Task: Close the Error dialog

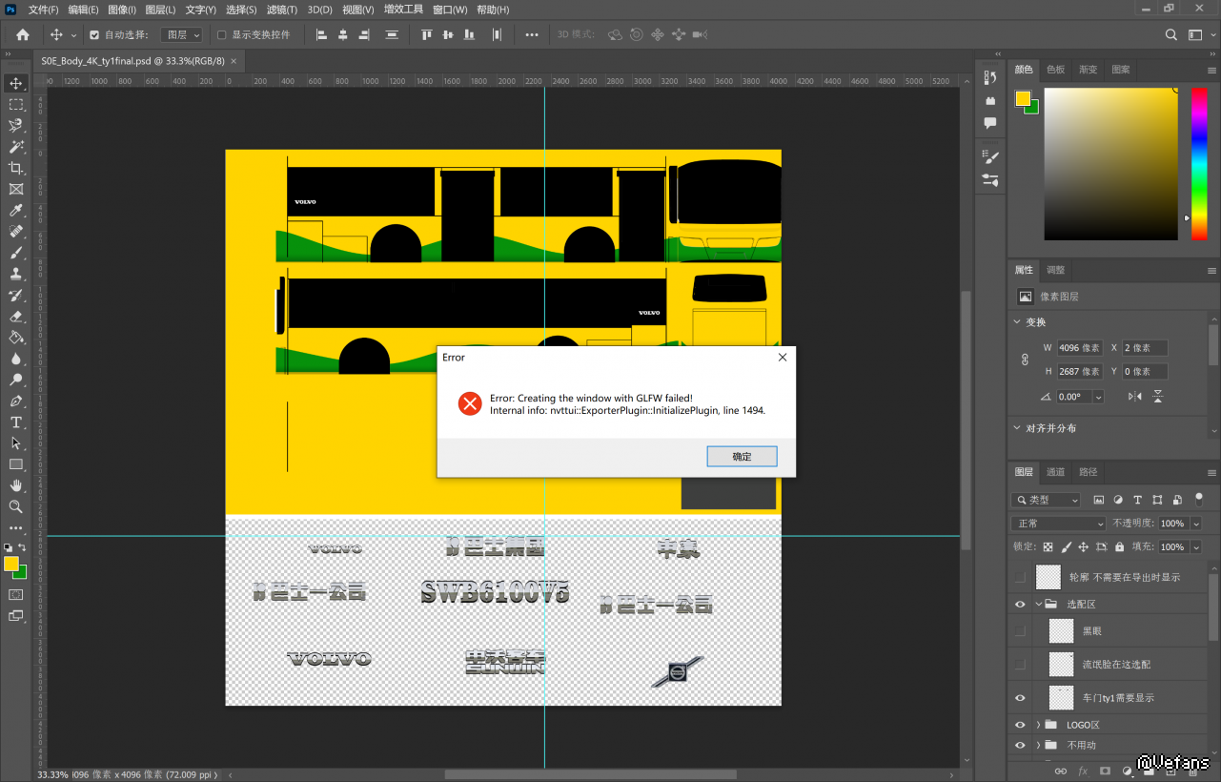Action: [783, 358]
